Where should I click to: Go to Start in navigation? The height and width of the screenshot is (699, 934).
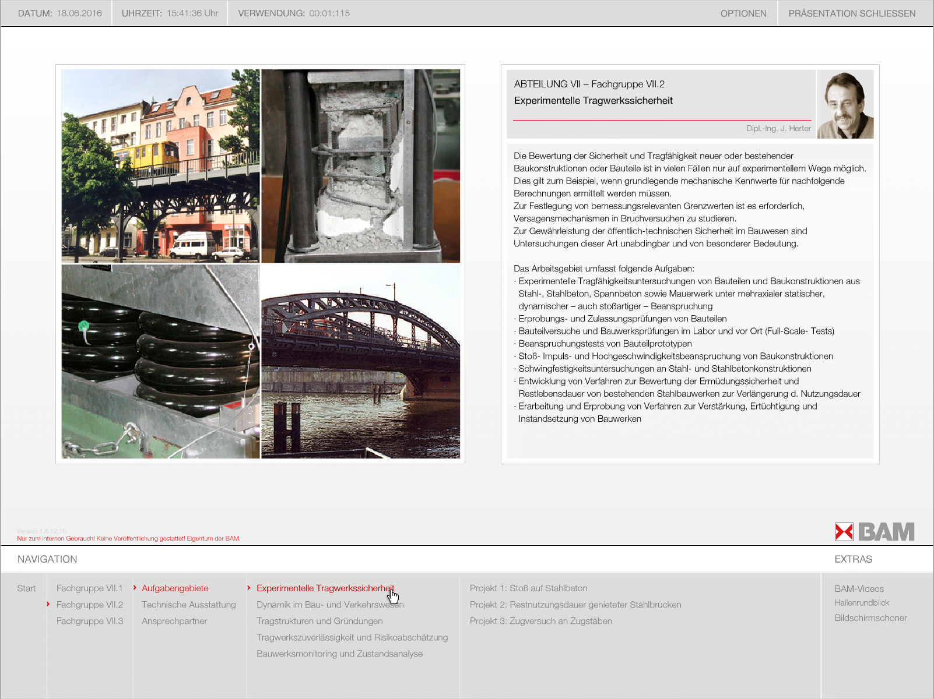point(26,588)
